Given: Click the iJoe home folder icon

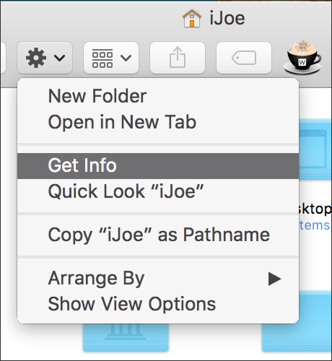Looking at the screenshot, I should coord(192,18).
